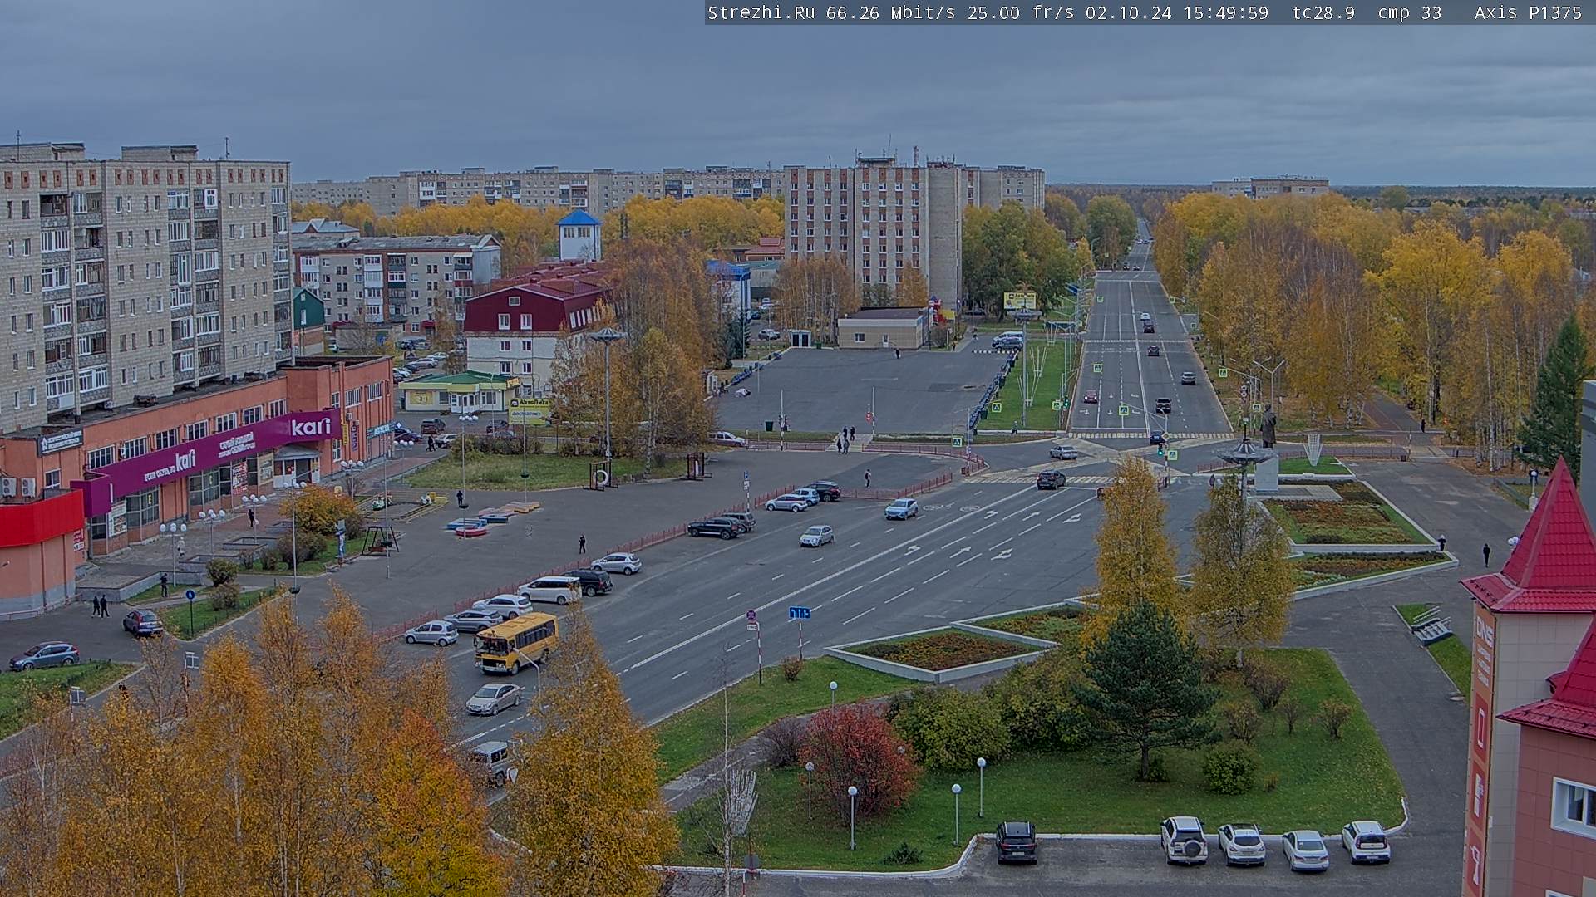The image size is (1596, 897).
Task: Click the "15:49:59" time stamp
Action: click(x=1226, y=12)
